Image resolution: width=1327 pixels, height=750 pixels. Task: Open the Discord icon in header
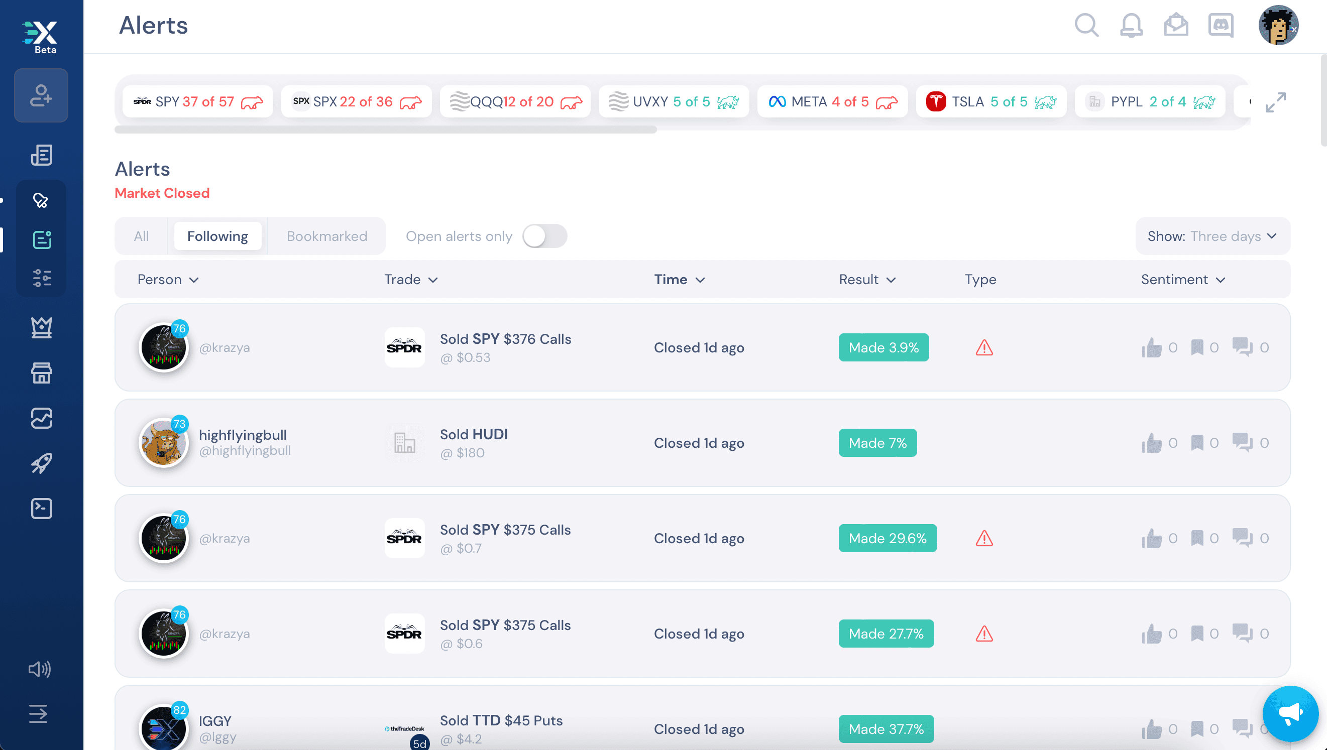[x=1221, y=25]
